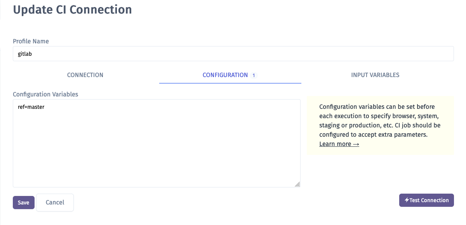Click the lightning bolt icon on Test Connection

pyautogui.click(x=407, y=200)
